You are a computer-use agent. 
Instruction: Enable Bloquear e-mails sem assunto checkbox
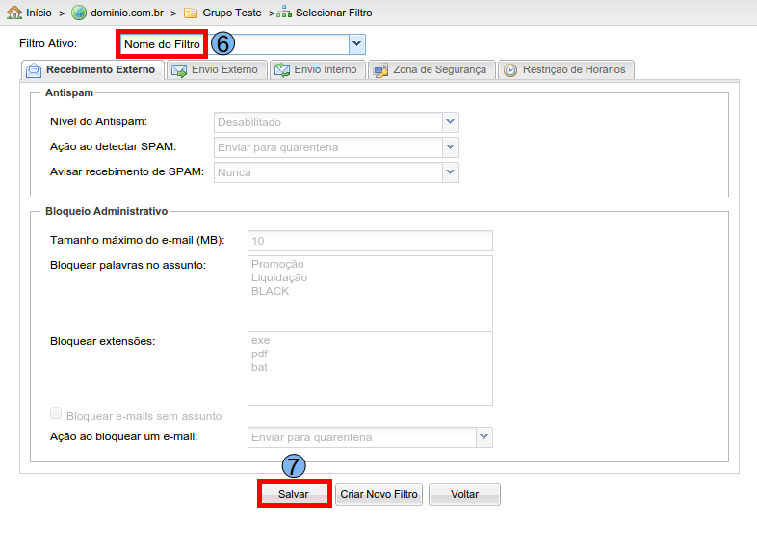point(56,414)
